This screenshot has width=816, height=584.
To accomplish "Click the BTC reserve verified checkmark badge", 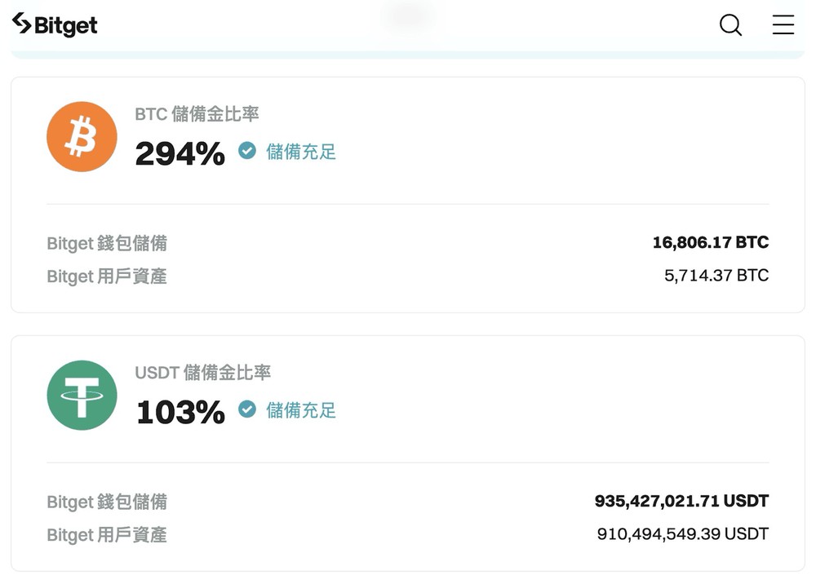I will 247,151.
